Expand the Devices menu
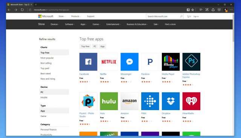 [x=55, y=24]
